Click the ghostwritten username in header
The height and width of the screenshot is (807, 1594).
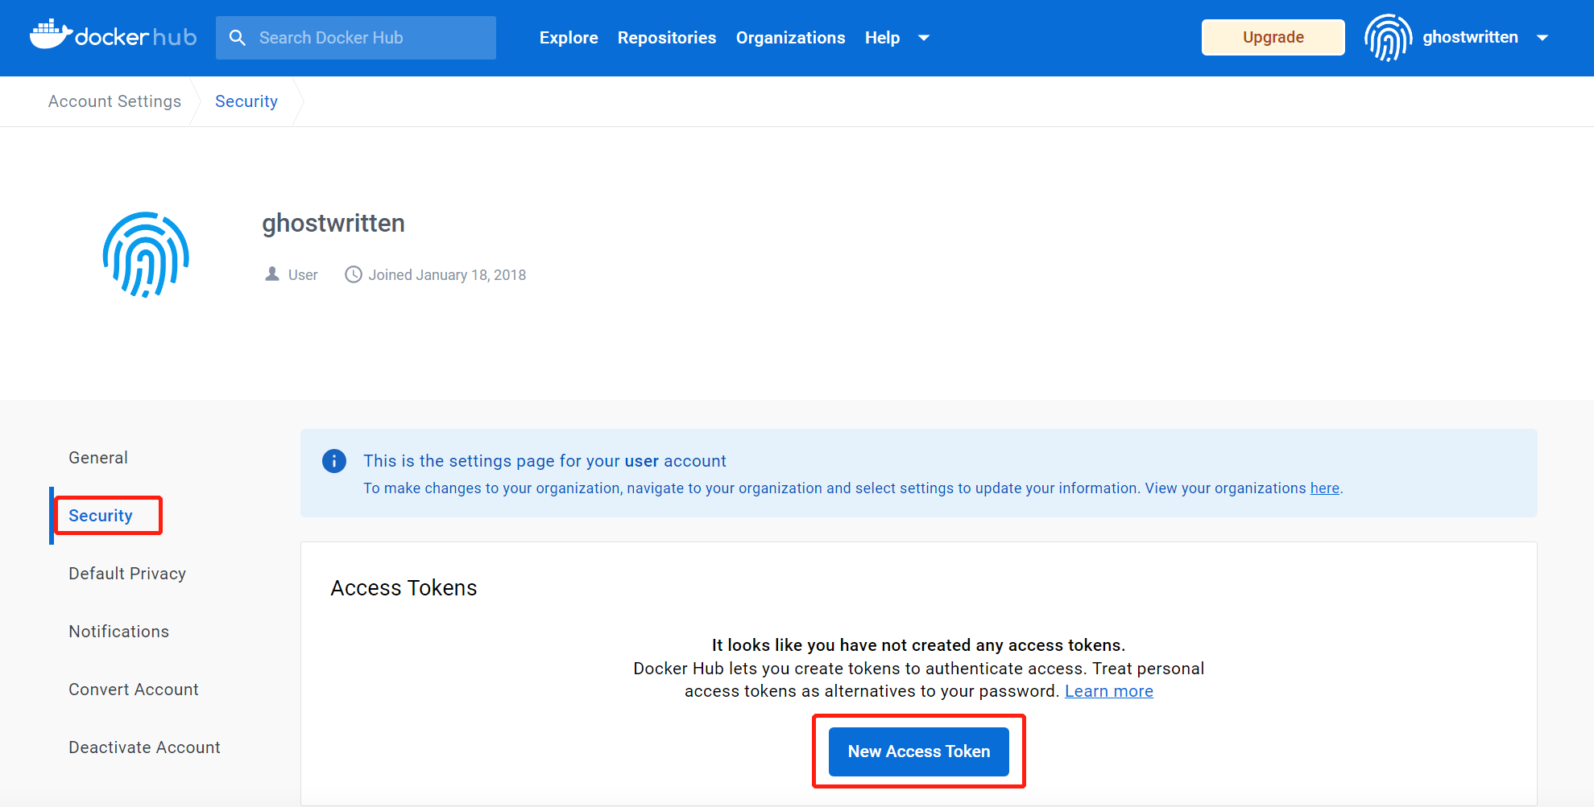coord(1470,37)
